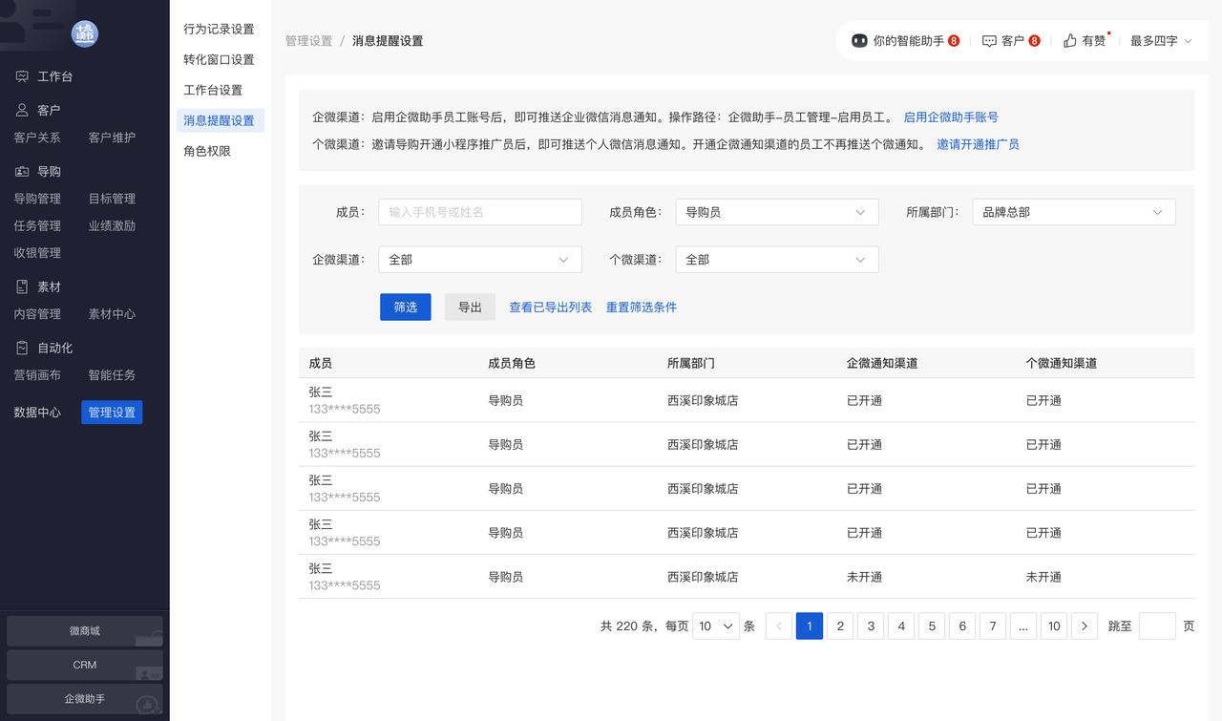Focus the 跳至 page number input
Image resolution: width=1222 pixels, height=721 pixels.
1157,626
